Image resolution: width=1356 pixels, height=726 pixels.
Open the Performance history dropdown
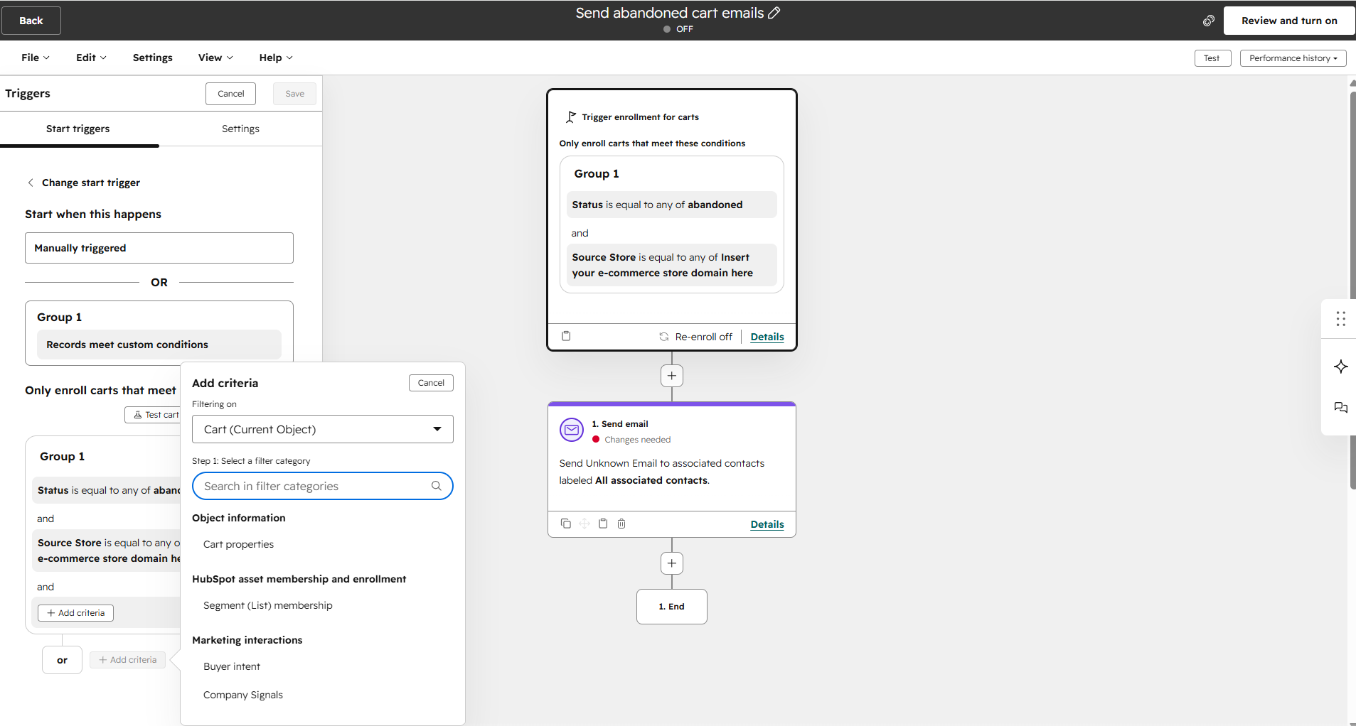coord(1292,58)
